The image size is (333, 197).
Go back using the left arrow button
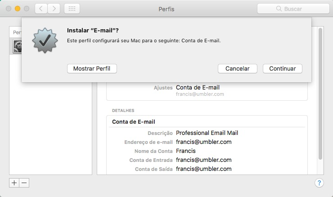41,9
